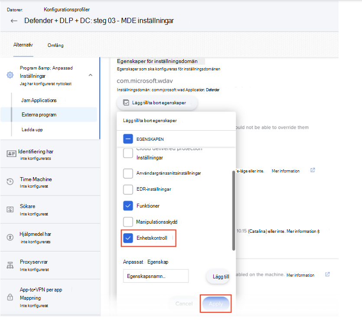Open Time Machine payload section
The width and height of the screenshot is (362, 324).
[50, 182]
